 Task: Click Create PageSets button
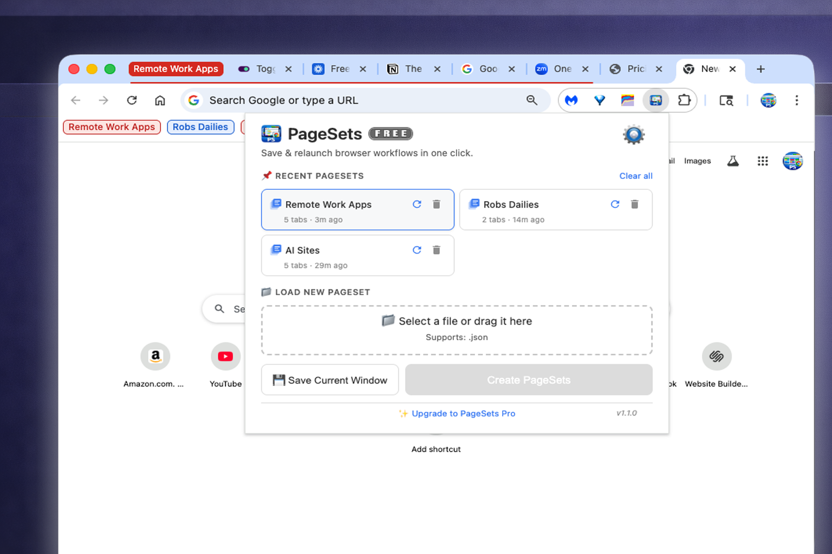click(x=529, y=380)
